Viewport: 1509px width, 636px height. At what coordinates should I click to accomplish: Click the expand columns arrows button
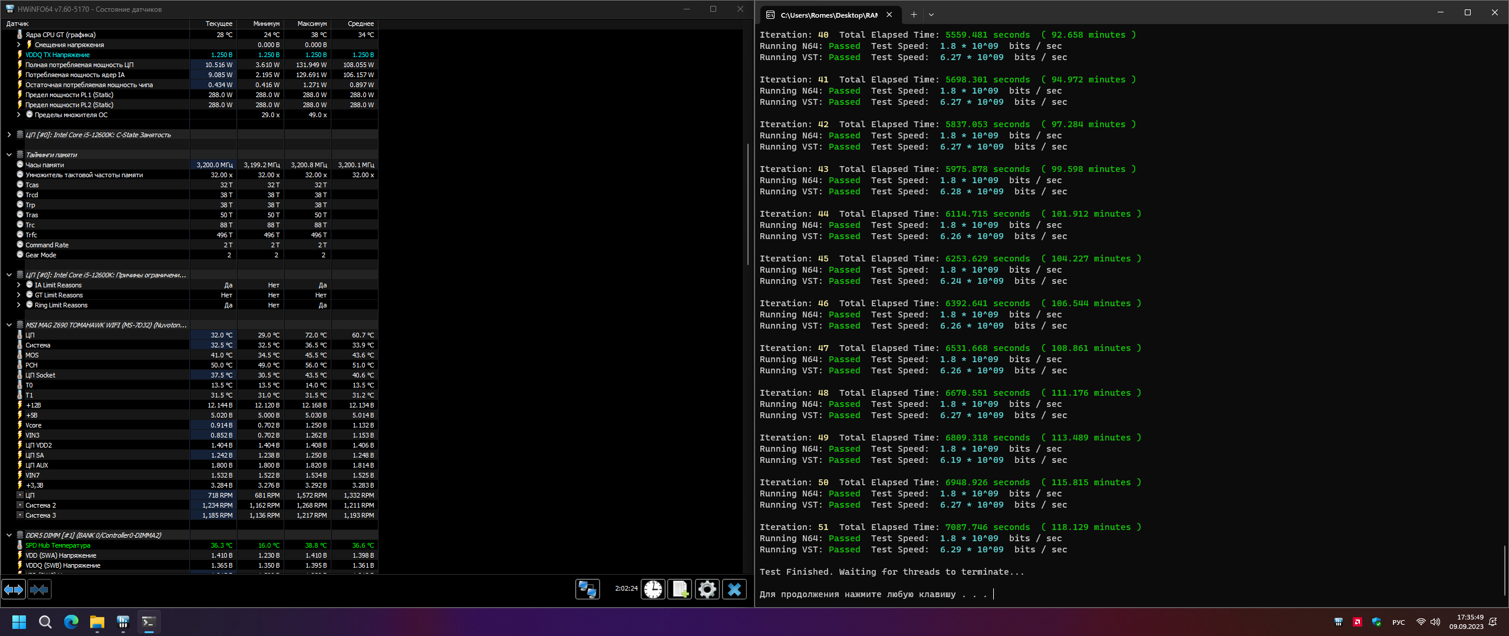click(x=14, y=589)
